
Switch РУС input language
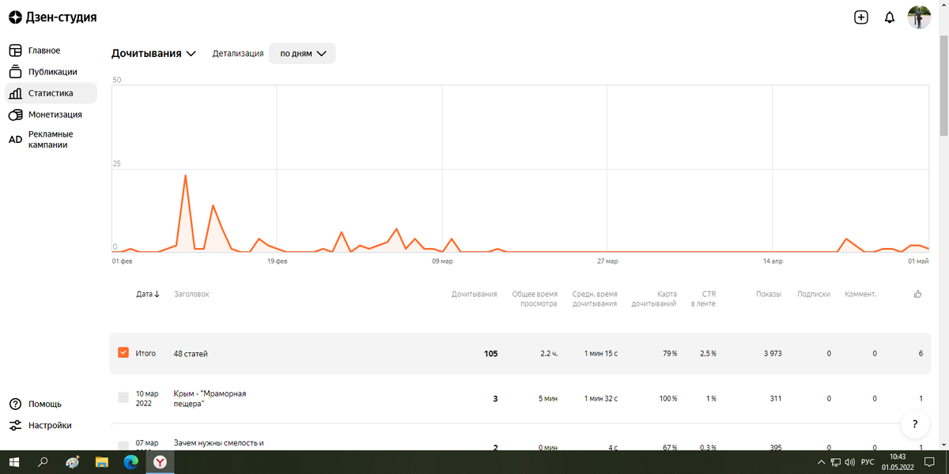868,462
